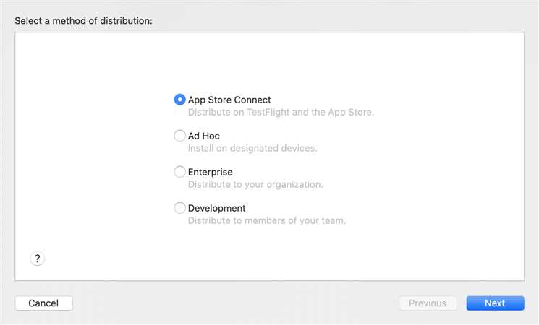Viewport: 539px width, 325px height.
Task: Click 'Distribute to your organization.' description
Action: click(255, 184)
